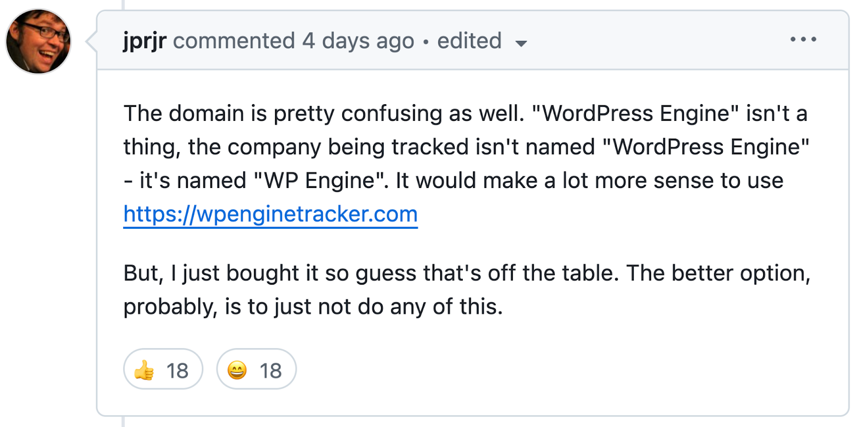Image resolution: width=861 pixels, height=427 pixels.
Task: Click the word "commented" in the header
Action: 234,41
